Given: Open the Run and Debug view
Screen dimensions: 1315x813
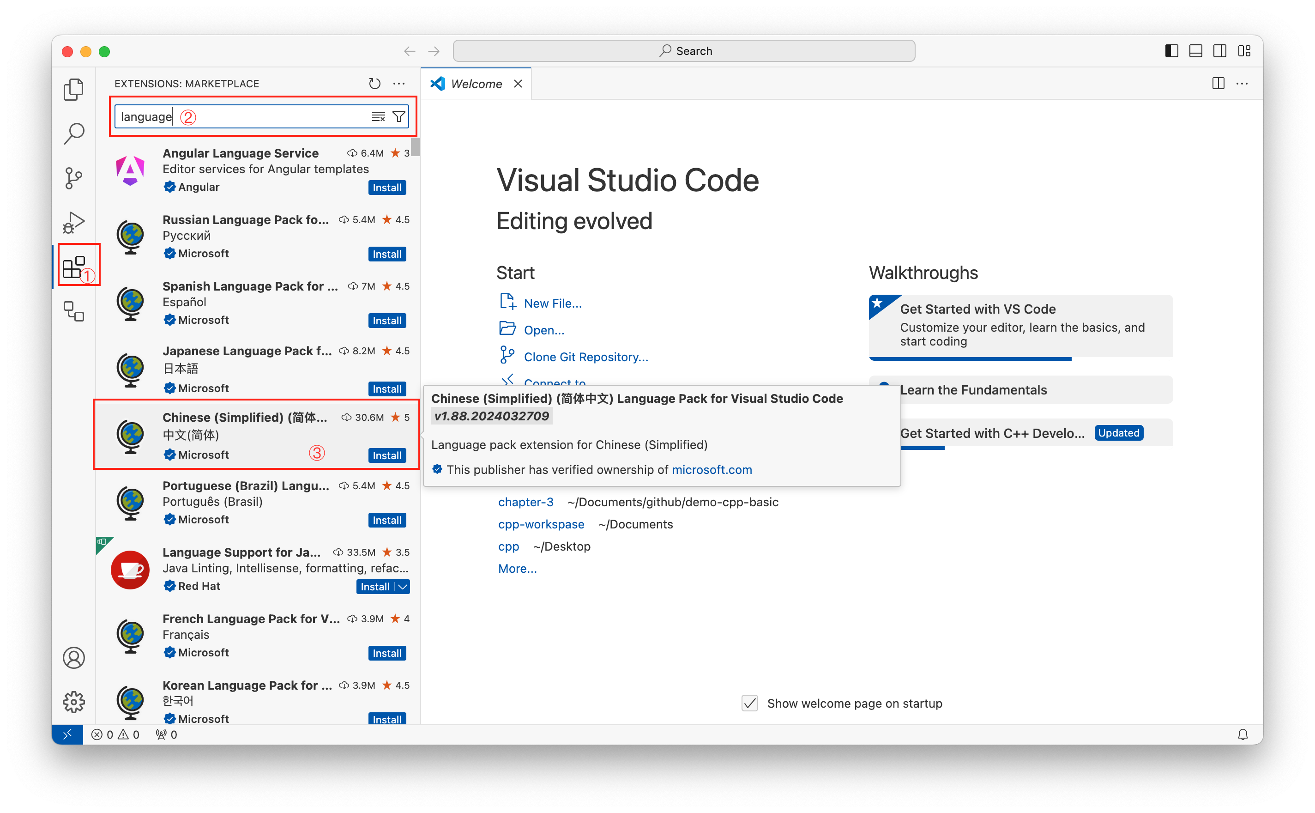Looking at the screenshot, I should coord(73,222).
